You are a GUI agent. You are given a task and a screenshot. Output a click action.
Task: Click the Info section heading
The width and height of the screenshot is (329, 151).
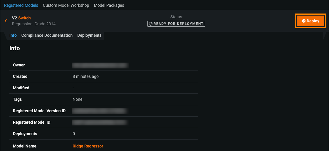coord(15,48)
